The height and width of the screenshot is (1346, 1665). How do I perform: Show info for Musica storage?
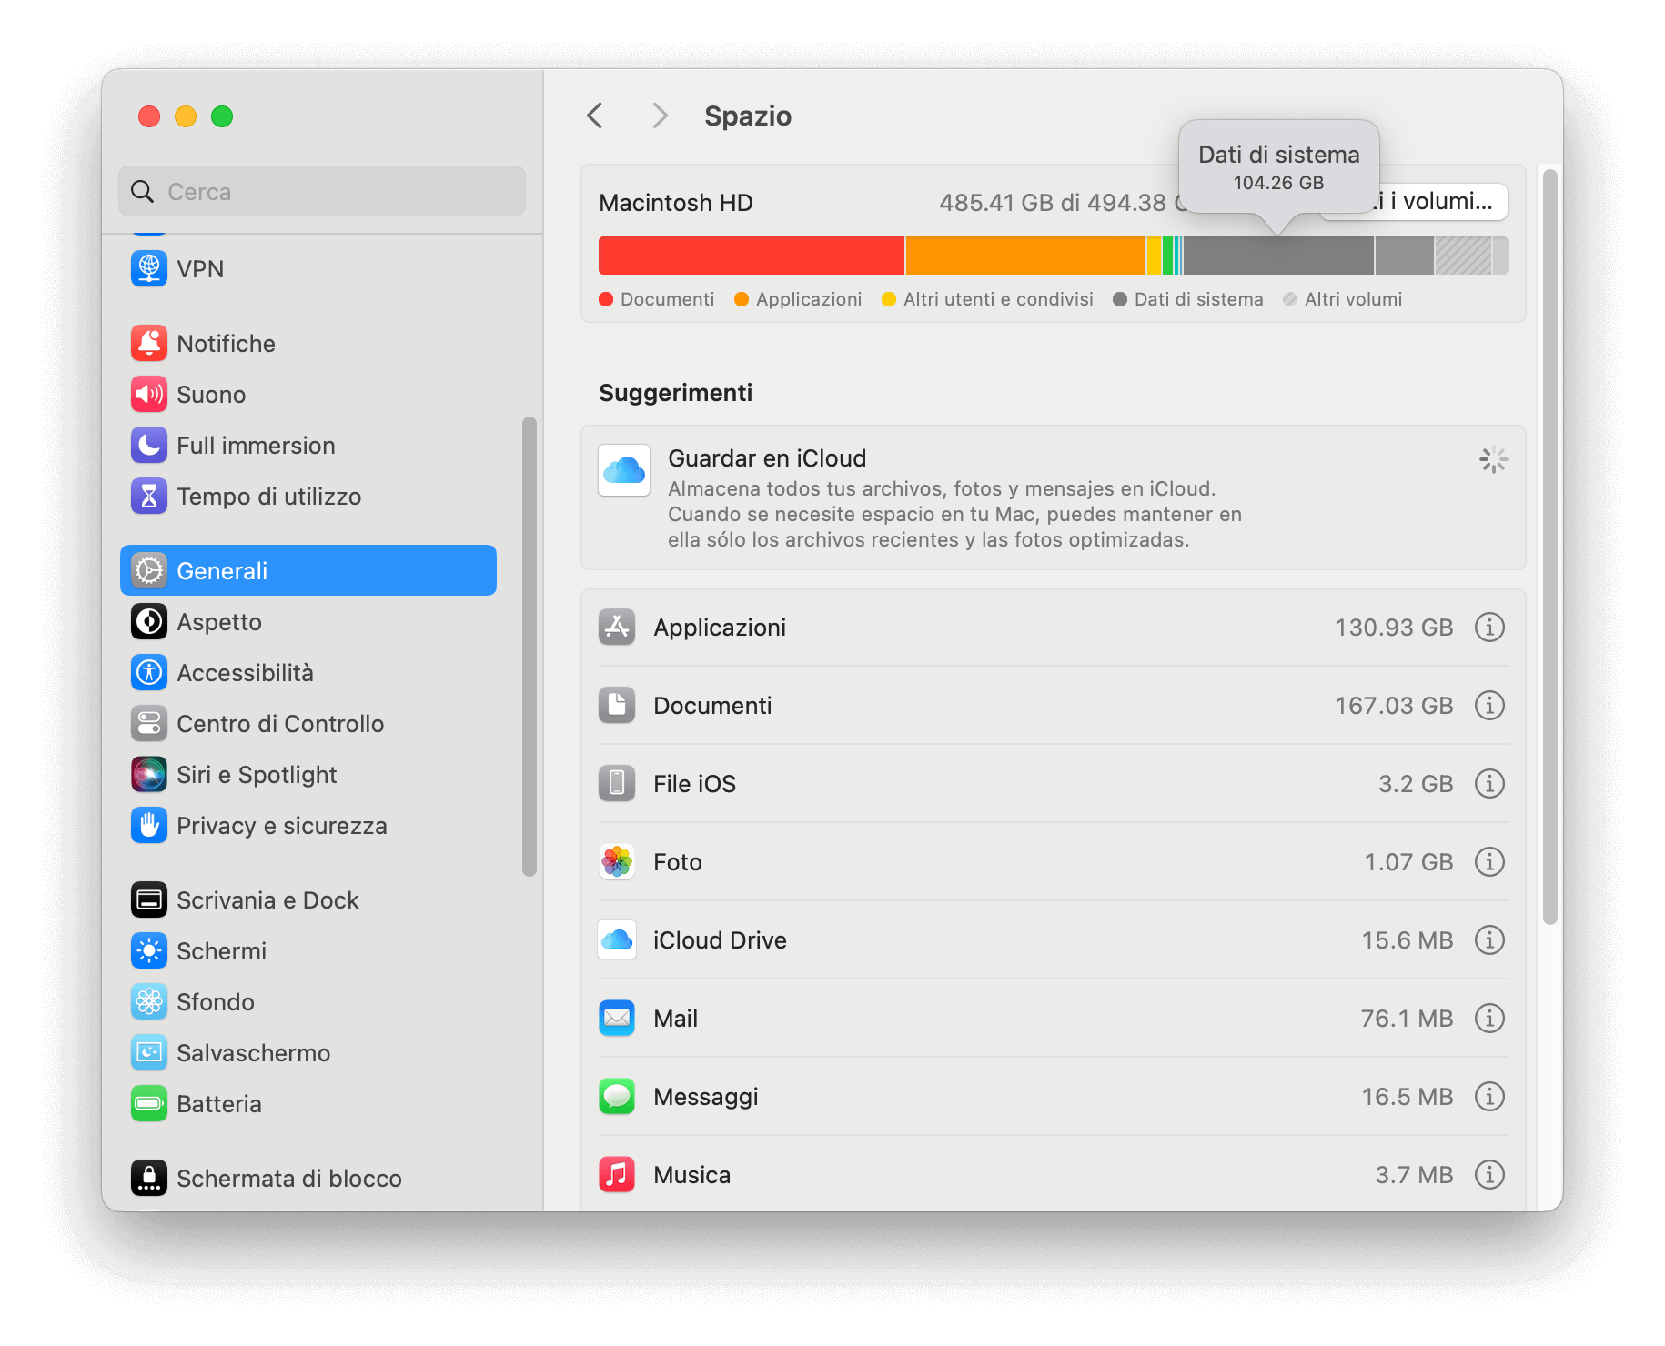[x=1489, y=1174]
